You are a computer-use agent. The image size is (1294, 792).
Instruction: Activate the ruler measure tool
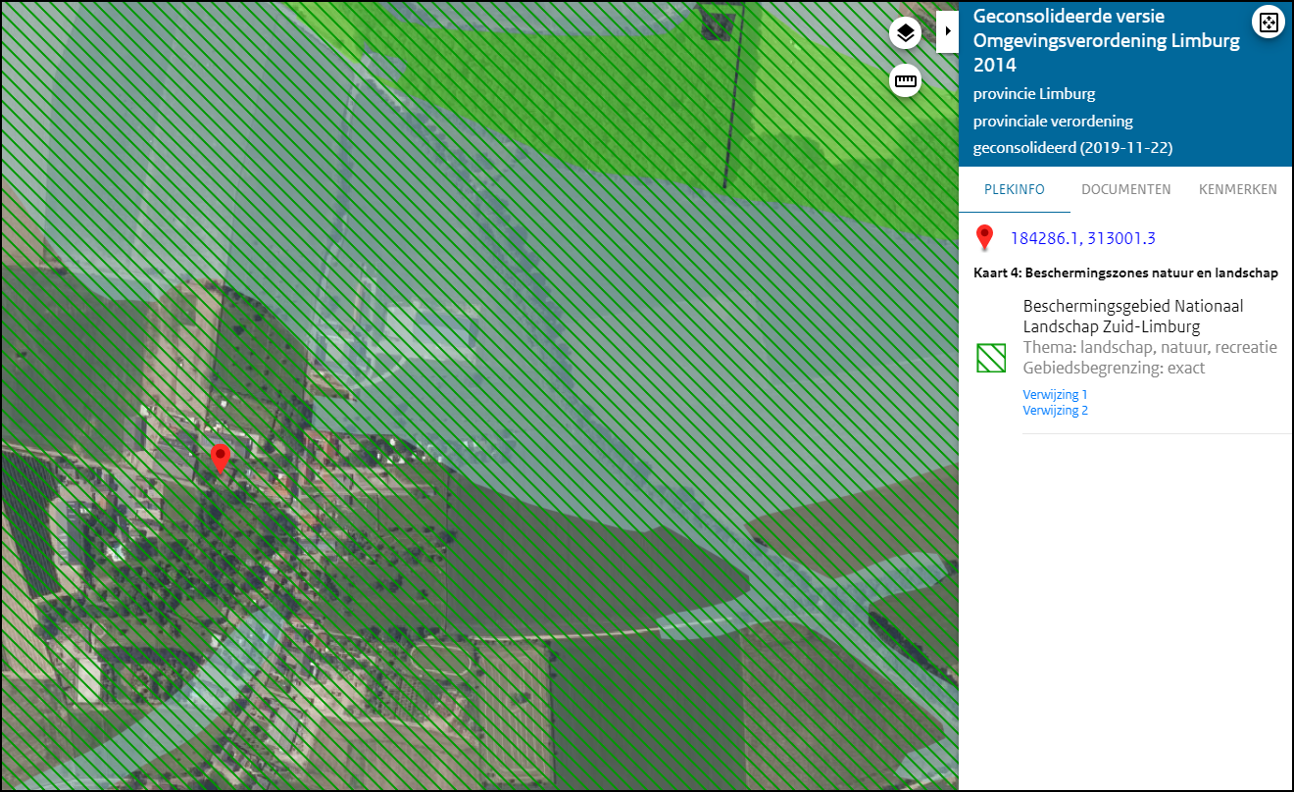(x=906, y=81)
